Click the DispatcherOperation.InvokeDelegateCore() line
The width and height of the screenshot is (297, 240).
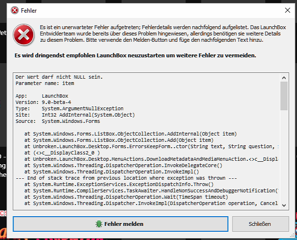click(x=123, y=165)
